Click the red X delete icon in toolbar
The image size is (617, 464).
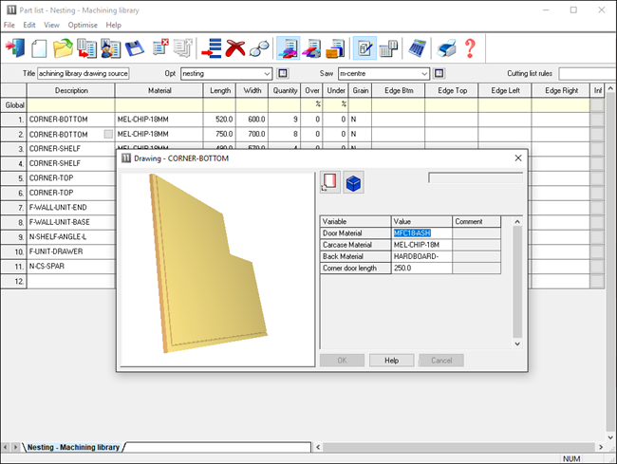234,47
